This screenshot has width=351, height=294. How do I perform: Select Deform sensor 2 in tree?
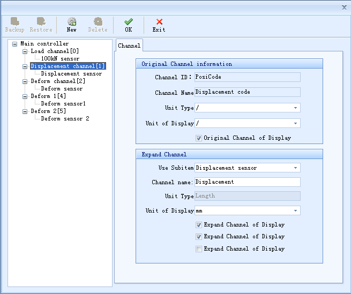click(x=65, y=119)
